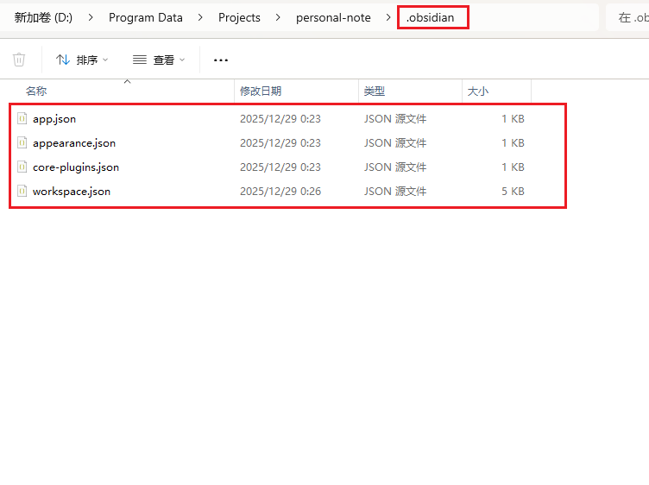Image resolution: width=649 pixels, height=485 pixels.
Task: Click the delete trash can icon
Action: [x=19, y=60]
